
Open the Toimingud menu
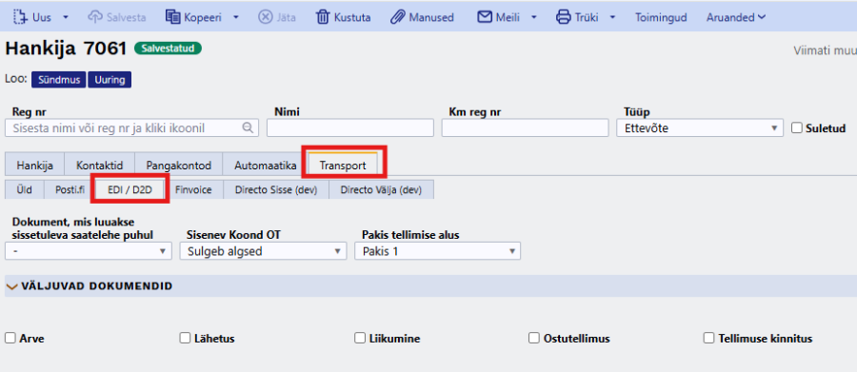(661, 17)
